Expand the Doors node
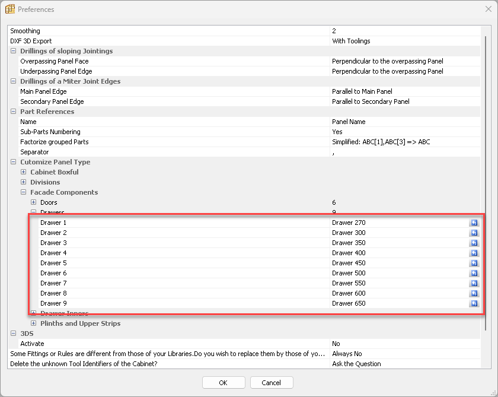 [34, 202]
